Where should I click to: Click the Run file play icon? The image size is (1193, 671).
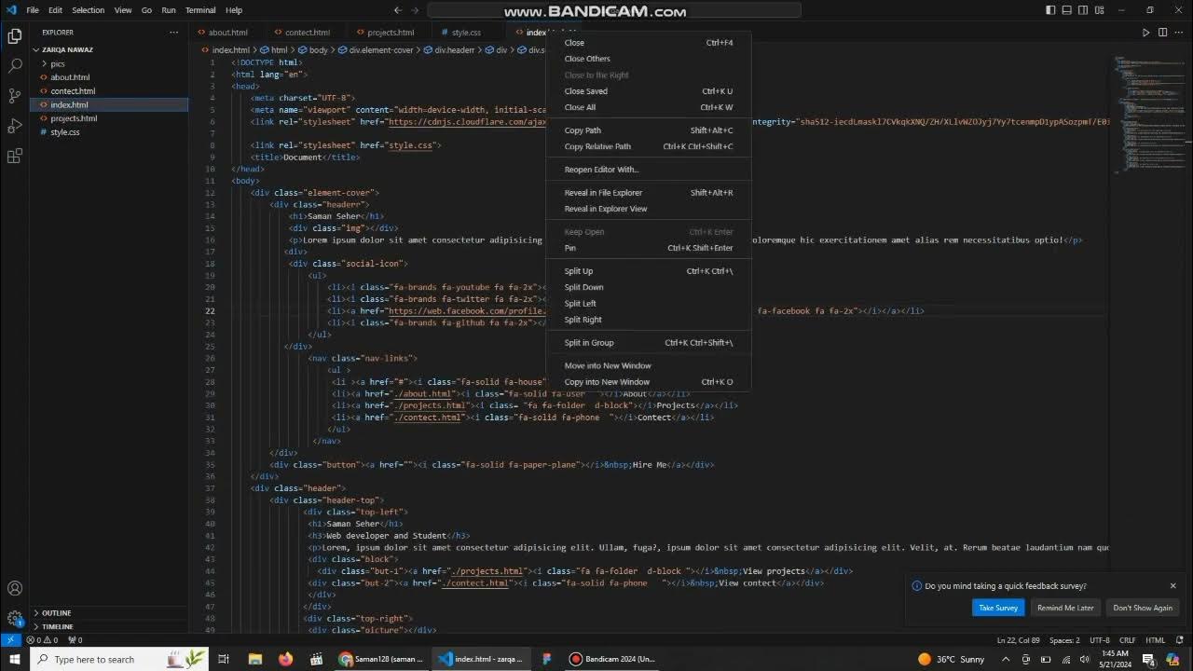tap(1145, 32)
